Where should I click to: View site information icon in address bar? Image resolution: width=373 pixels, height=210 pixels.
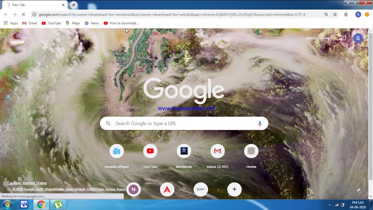click(x=34, y=15)
